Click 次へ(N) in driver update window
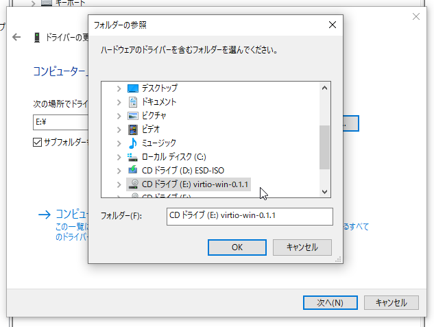 point(330,302)
